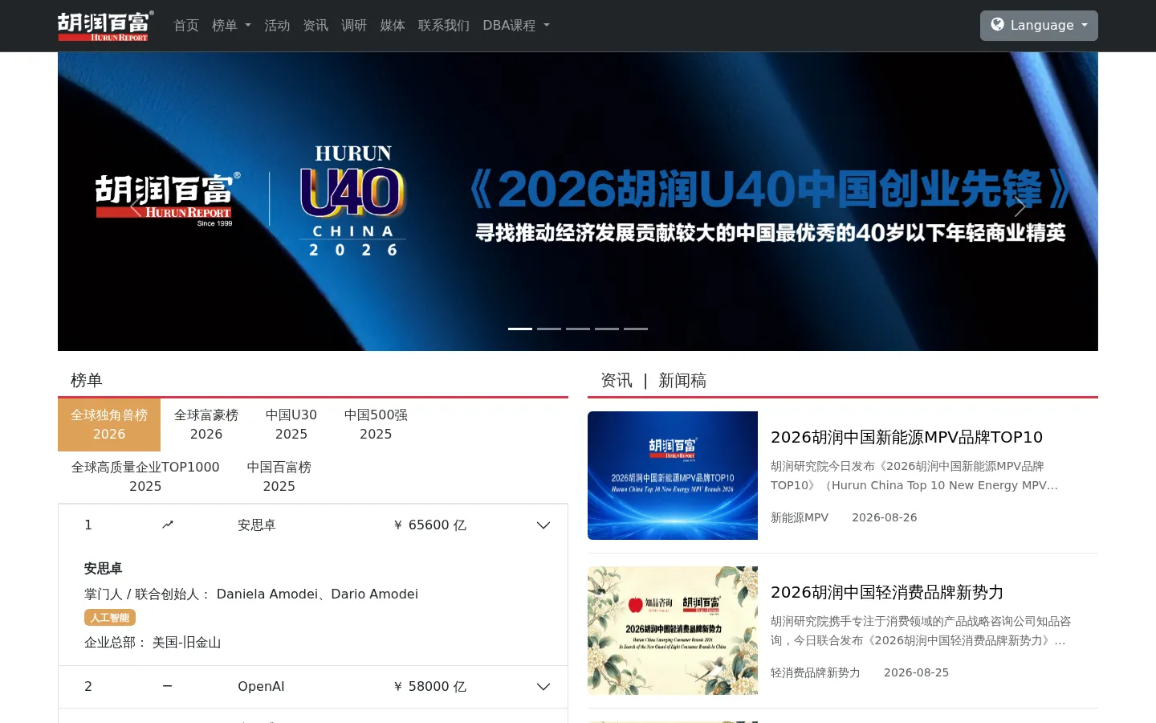Open the Language dropdown
The width and height of the screenshot is (1156, 723).
(1039, 26)
